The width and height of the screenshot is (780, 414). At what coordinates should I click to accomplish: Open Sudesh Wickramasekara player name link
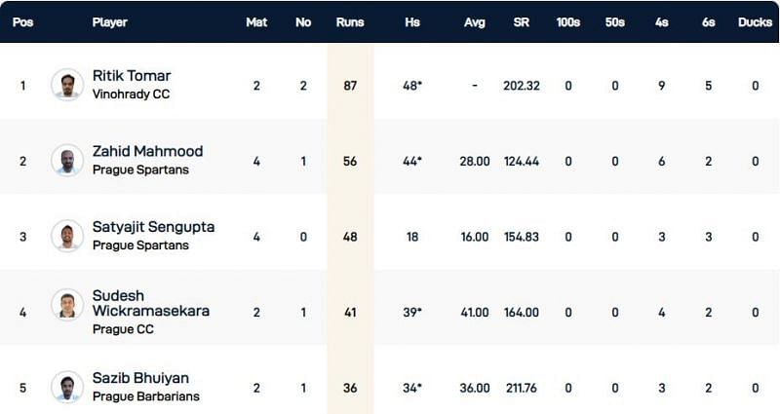pos(150,303)
